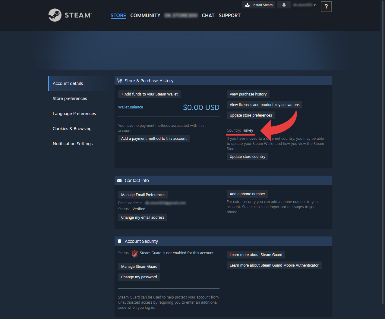Expand the account name dropdown arrow
The image size is (385, 319).
click(x=315, y=5)
